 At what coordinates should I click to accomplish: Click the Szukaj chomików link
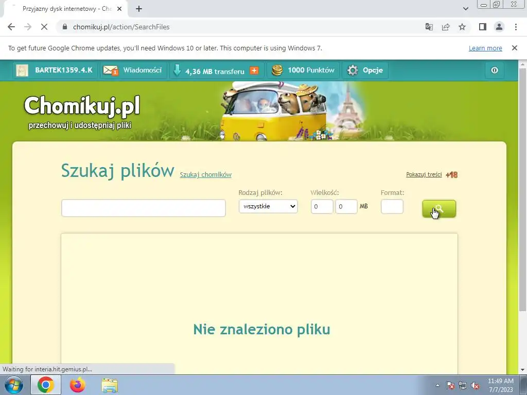pos(206,175)
